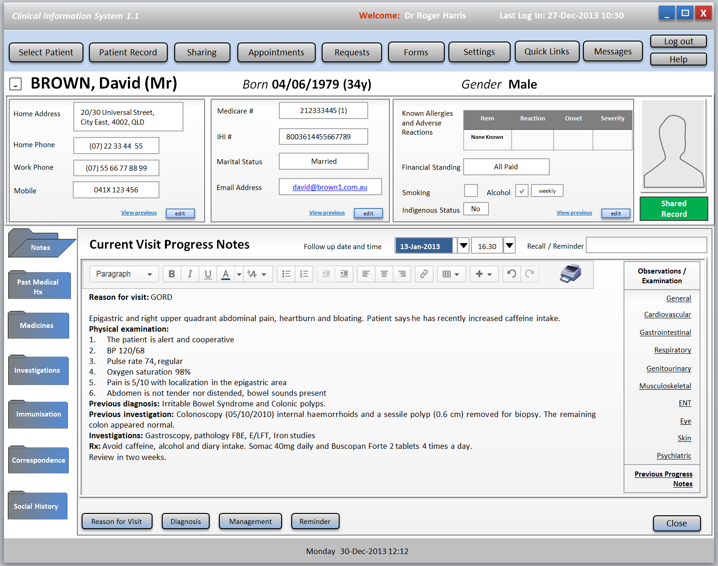Click the underline formatting icon
Screen dimensions: 718x566
coord(208,274)
